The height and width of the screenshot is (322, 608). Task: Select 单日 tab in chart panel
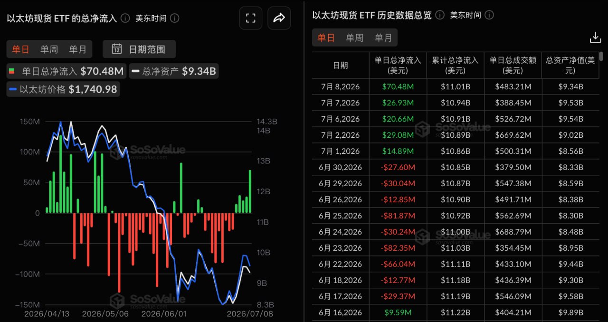[21, 49]
